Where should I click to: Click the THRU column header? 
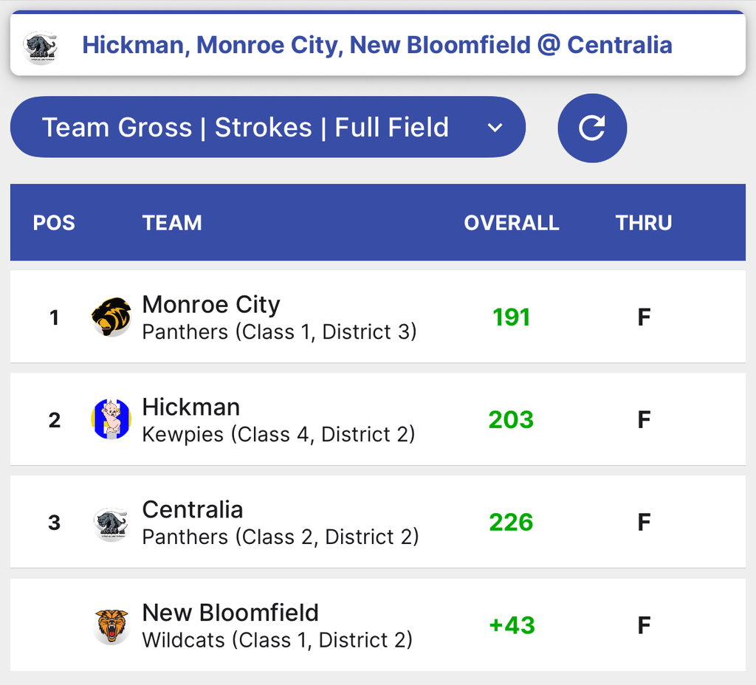pyautogui.click(x=644, y=223)
